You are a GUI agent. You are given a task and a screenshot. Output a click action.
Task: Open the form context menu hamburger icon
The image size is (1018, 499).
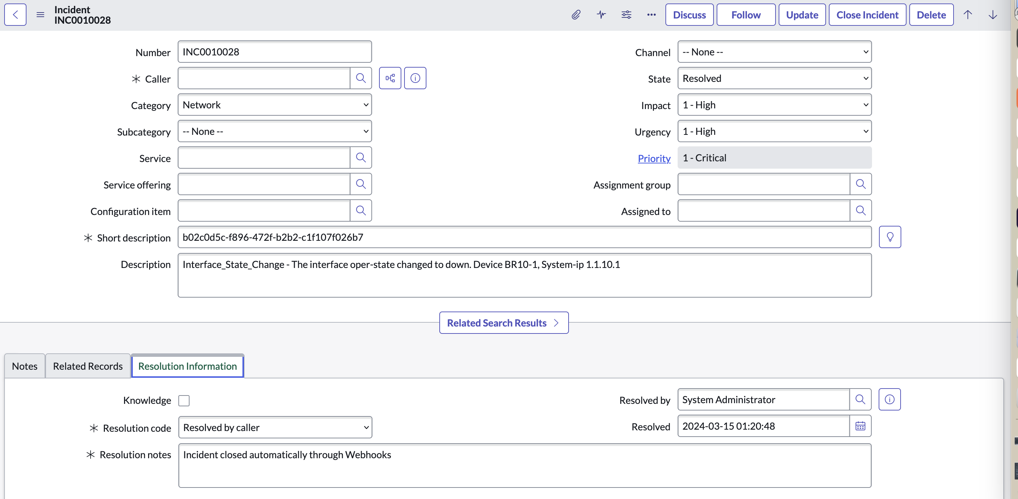[40, 15]
